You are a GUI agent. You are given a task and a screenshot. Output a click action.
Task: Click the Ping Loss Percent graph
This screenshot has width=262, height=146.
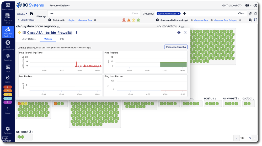coord(145,85)
